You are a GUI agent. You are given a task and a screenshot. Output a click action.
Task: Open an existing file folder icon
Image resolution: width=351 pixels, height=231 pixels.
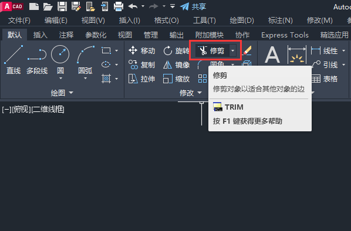(x=48, y=6)
